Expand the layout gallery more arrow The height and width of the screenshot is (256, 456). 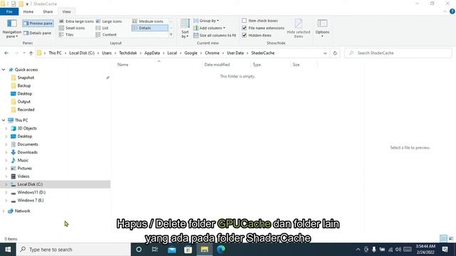[171, 35]
